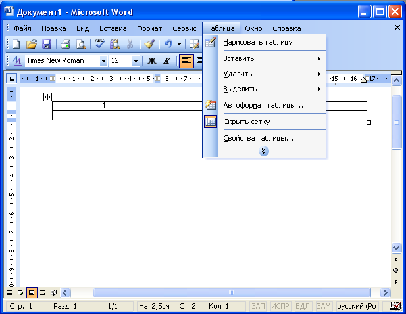
Task: Switch to Reading Layout view
Action: tap(53, 292)
